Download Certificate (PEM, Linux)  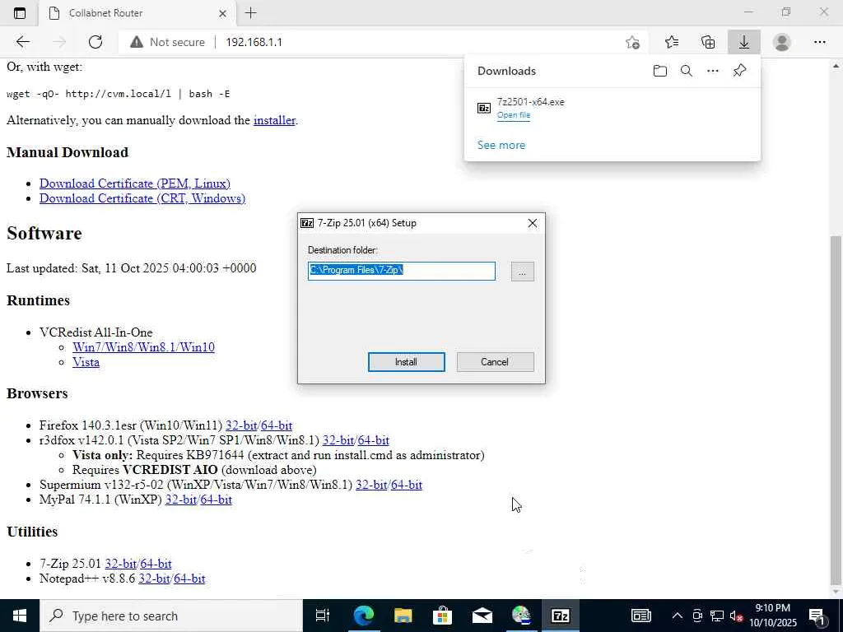135,184
